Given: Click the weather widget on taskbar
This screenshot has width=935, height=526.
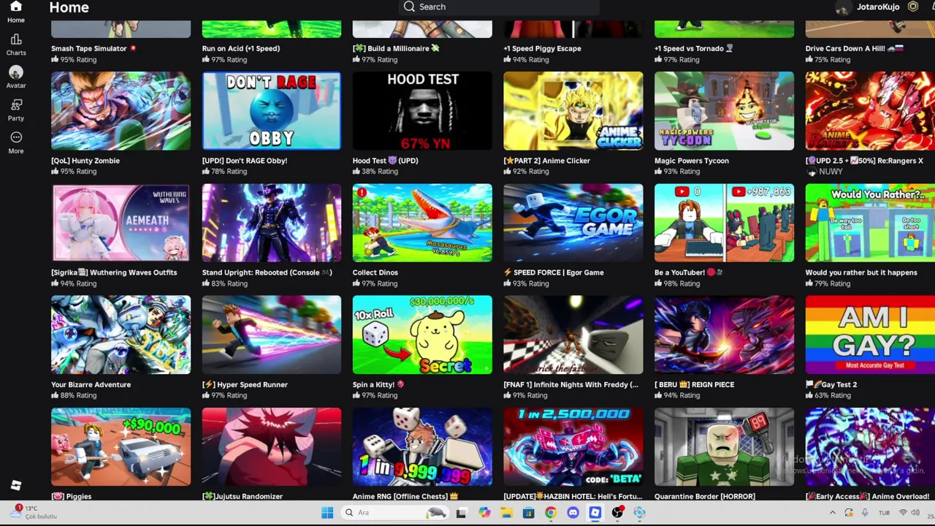Looking at the screenshot, I should 32,512.
